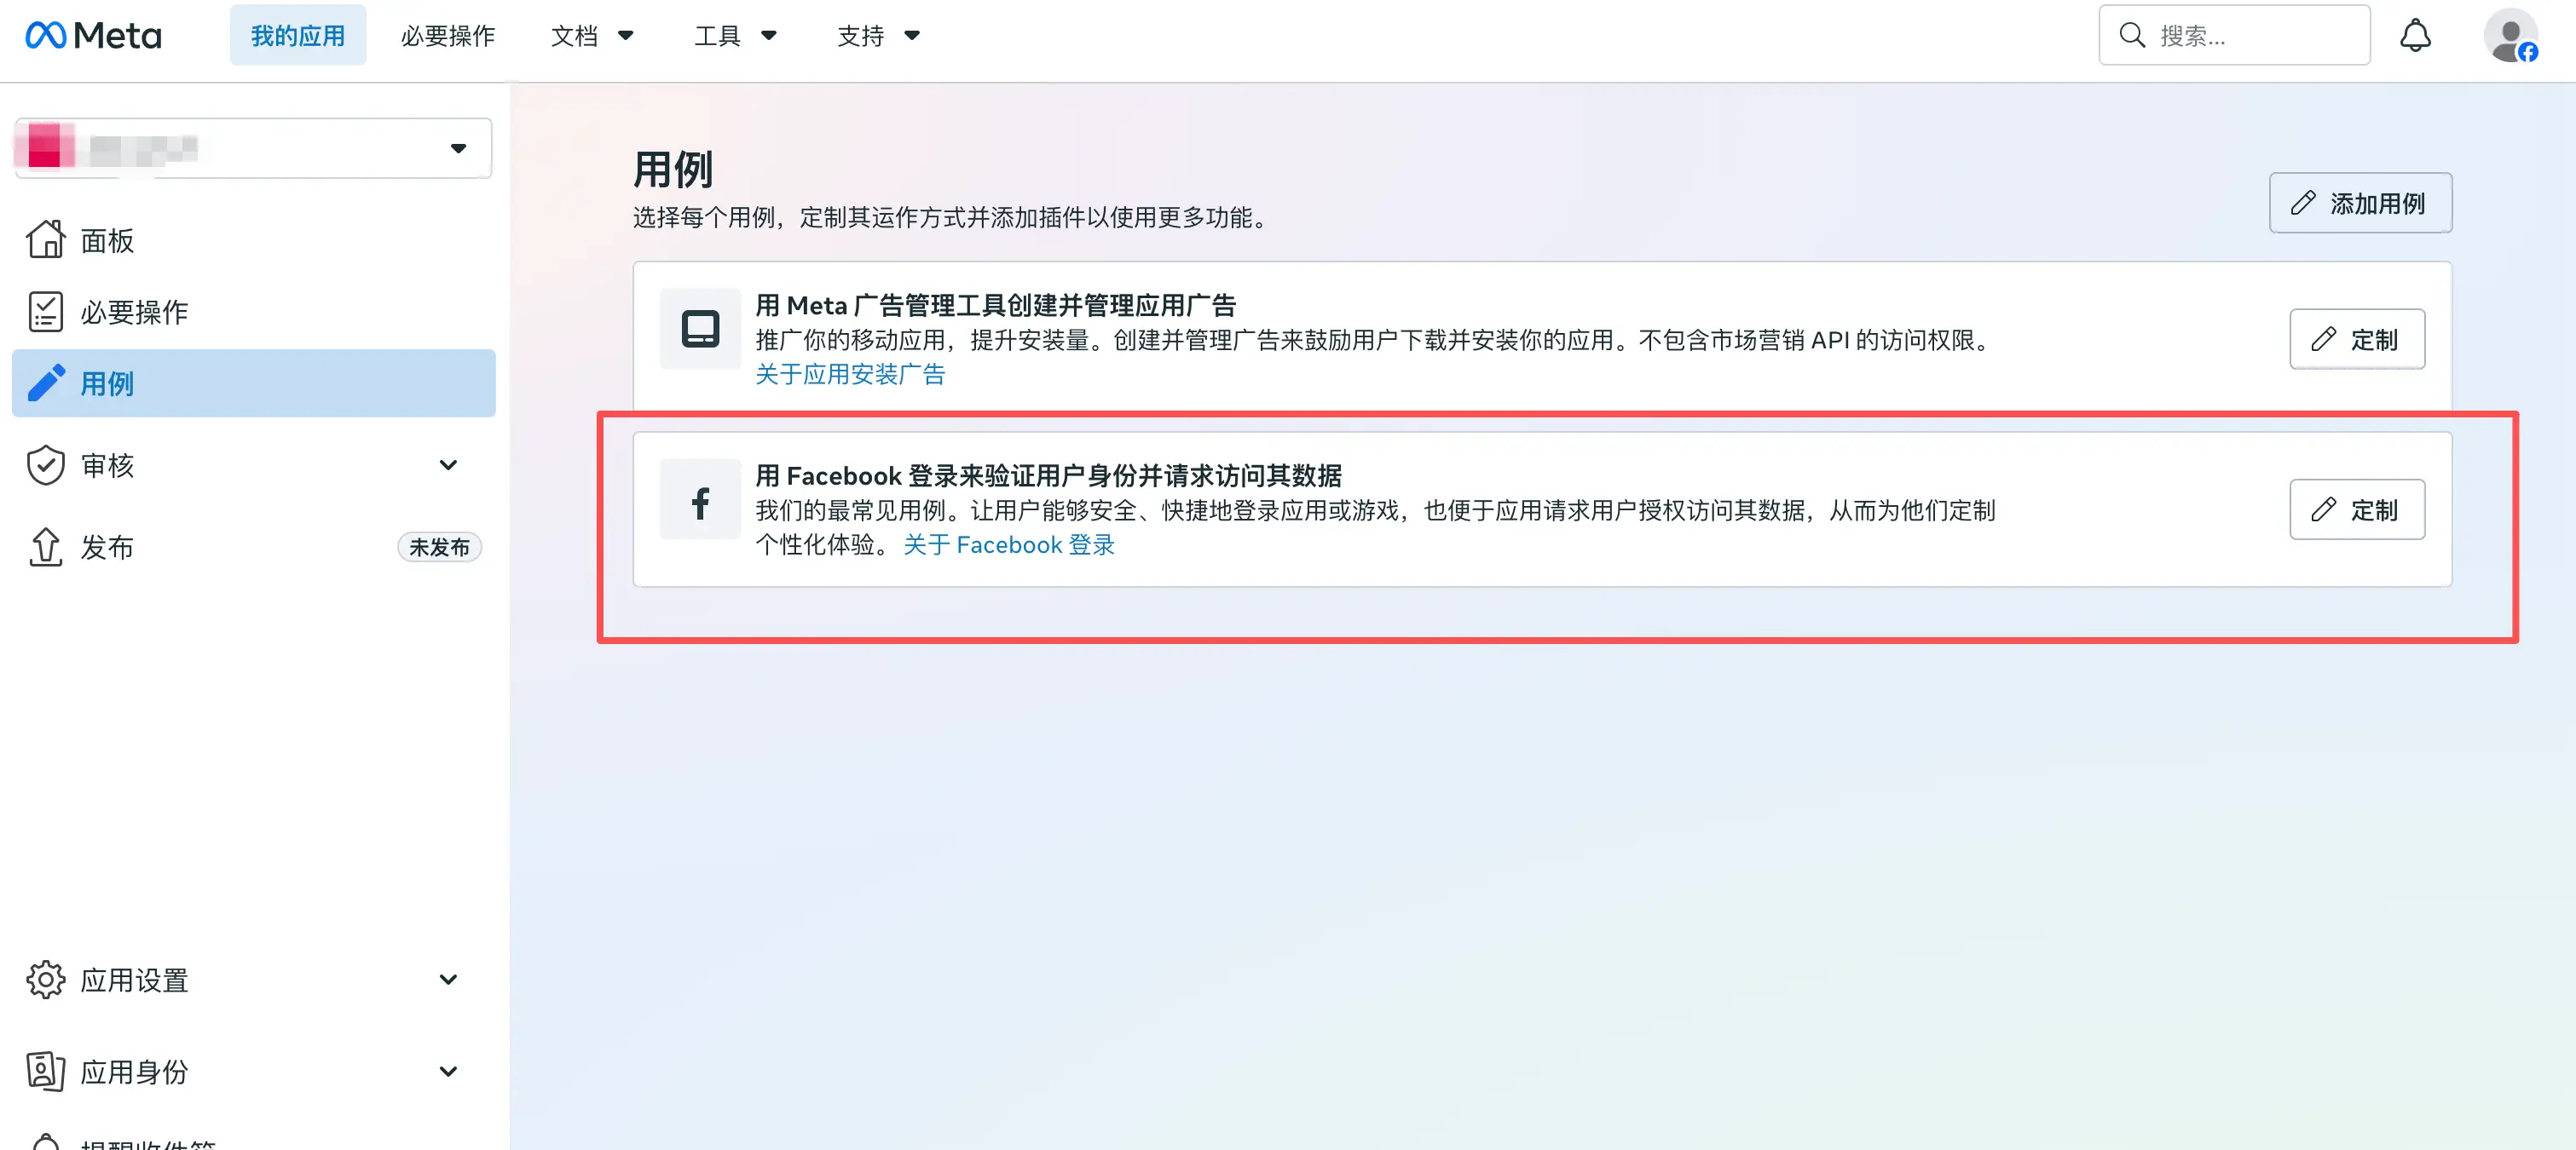Image resolution: width=2576 pixels, height=1150 pixels.
Task: Click the 审核 shield icon
Action: point(46,464)
